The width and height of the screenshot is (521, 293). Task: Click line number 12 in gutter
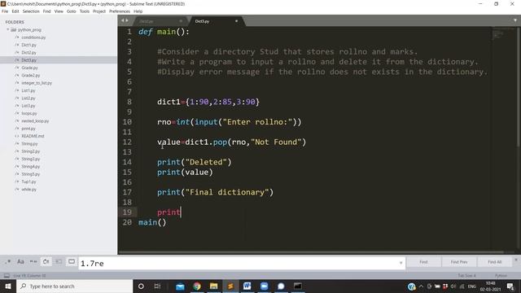coord(127,142)
